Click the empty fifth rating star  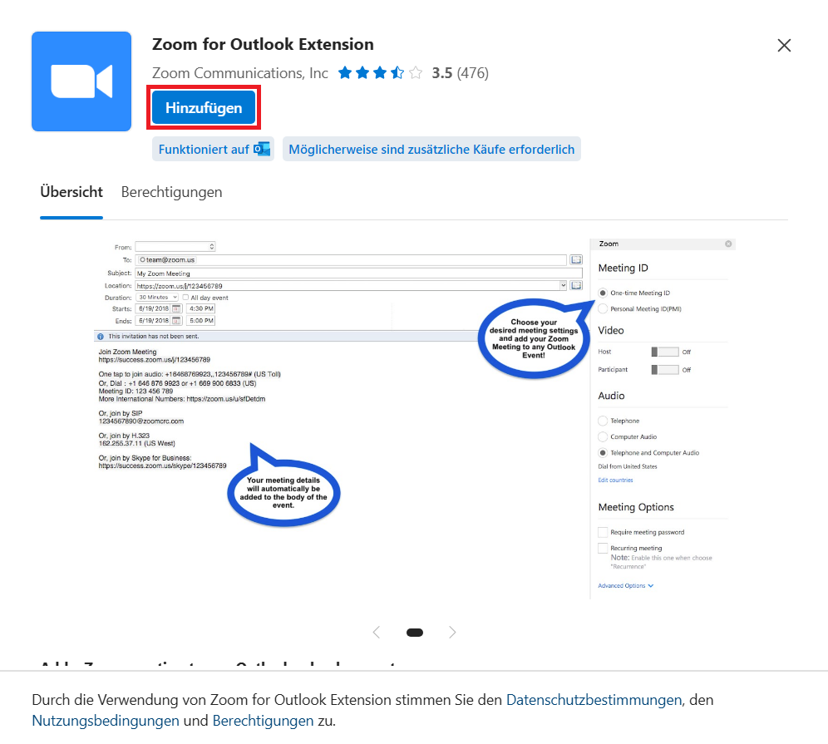pos(416,73)
